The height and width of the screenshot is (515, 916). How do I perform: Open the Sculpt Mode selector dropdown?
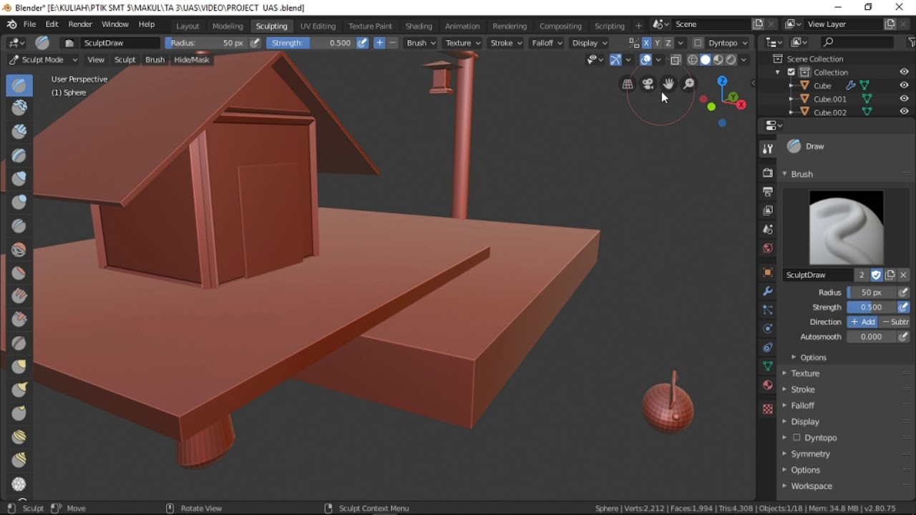[x=43, y=60]
